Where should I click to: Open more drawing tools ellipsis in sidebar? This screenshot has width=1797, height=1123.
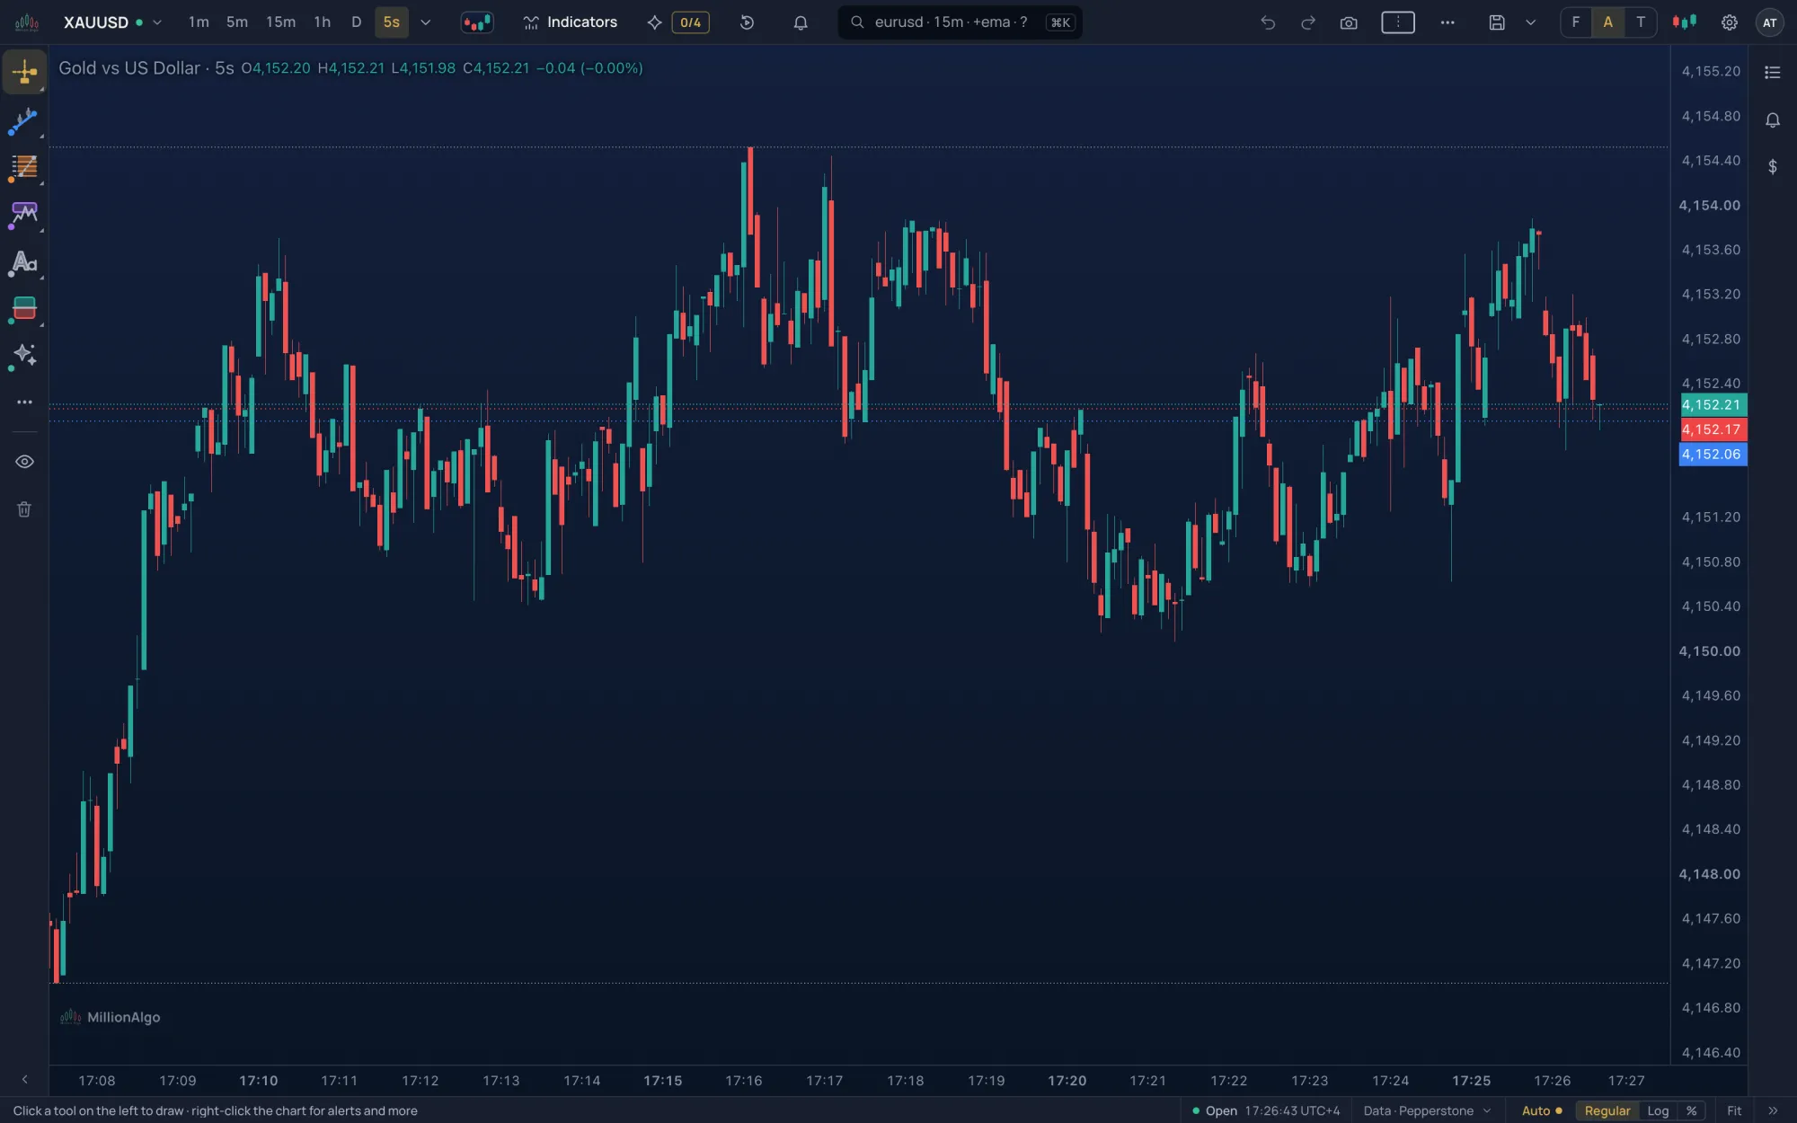tap(24, 402)
